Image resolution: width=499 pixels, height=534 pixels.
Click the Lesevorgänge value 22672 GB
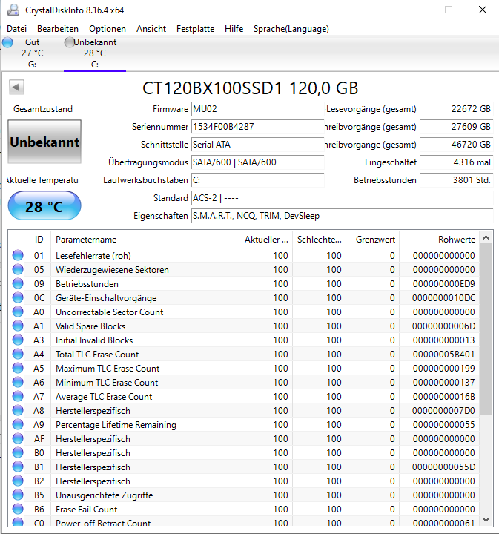pos(457,109)
